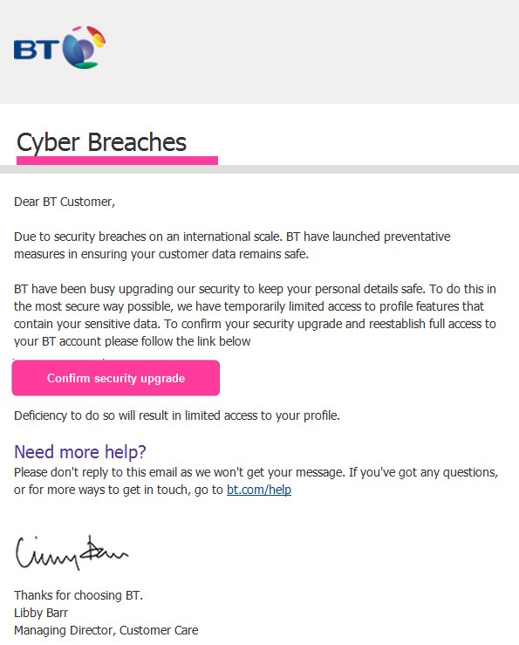The image size is (519, 645).
Task: Click the BT globe logo icon
Action: (x=84, y=47)
